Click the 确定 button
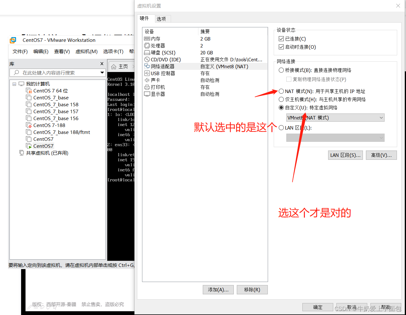 pos(318,307)
